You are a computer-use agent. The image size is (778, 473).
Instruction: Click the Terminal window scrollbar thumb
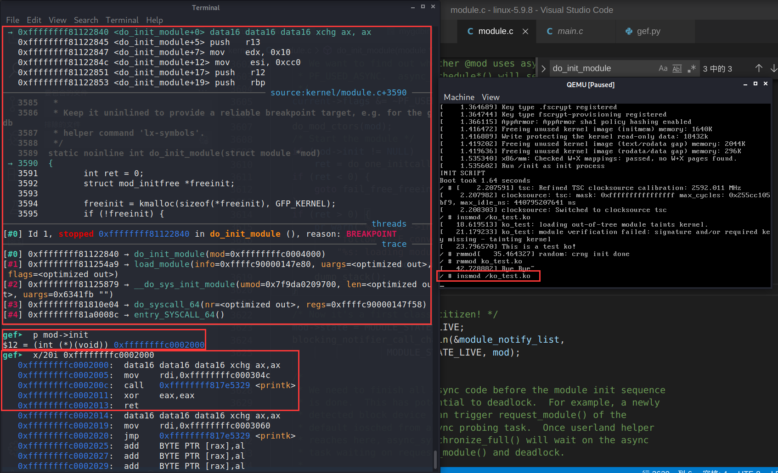(435, 460)
